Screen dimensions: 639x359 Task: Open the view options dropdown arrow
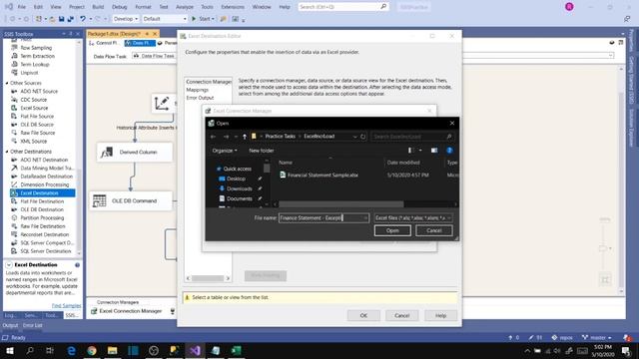420,151
